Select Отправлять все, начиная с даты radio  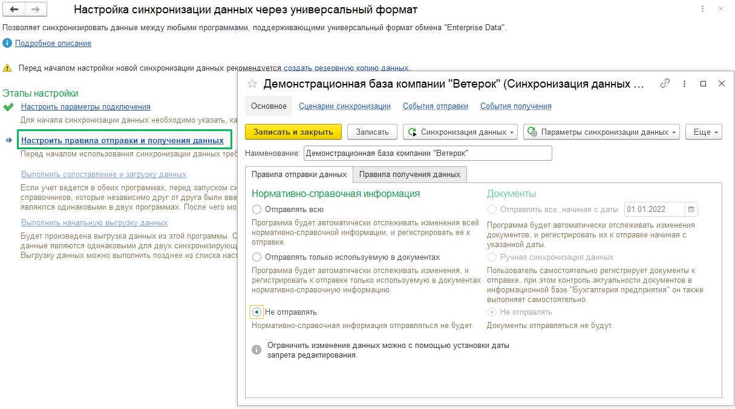(492, 210)
